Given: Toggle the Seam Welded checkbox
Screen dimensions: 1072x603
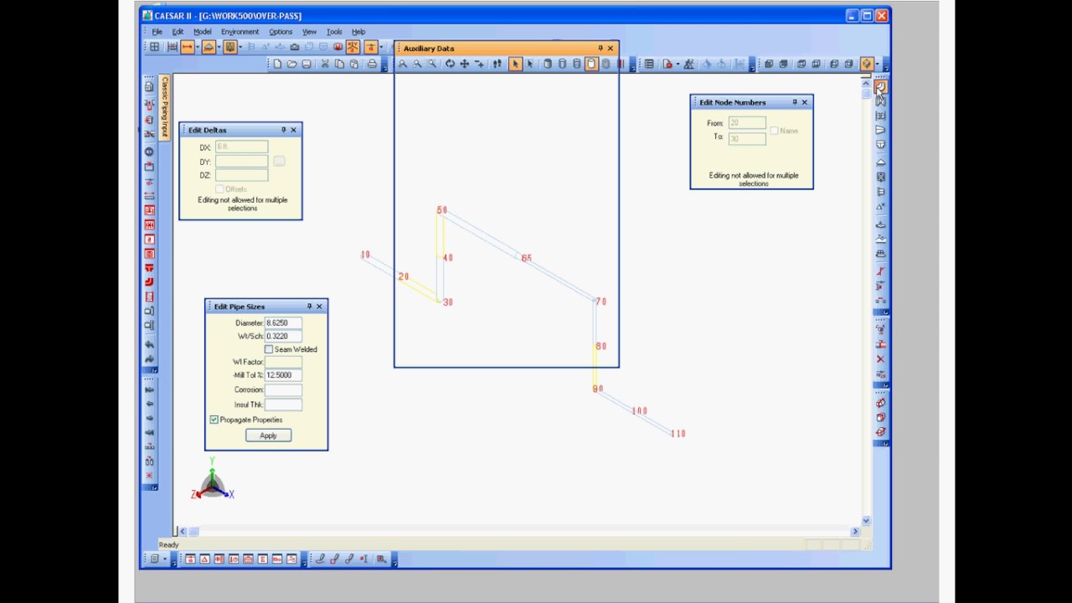Looking at the screenshot, I should (x=269, y=349).
